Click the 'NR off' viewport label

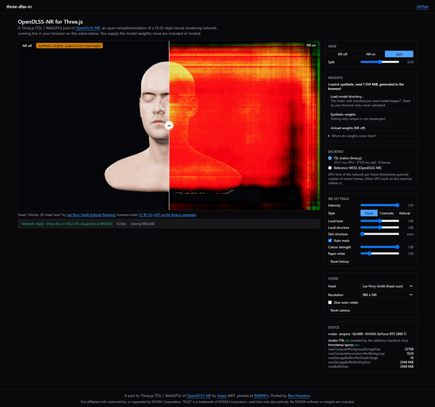[x=27, y=46]
